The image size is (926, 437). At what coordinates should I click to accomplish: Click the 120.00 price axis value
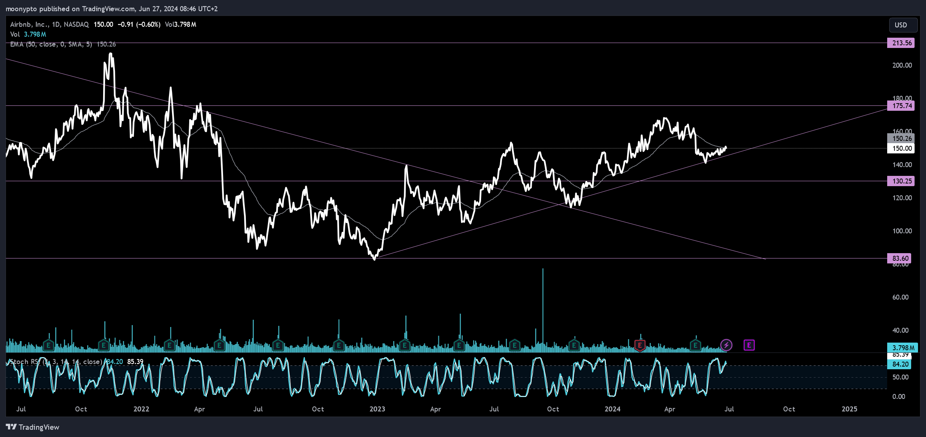pyautogui.click(x=902, y=198)
